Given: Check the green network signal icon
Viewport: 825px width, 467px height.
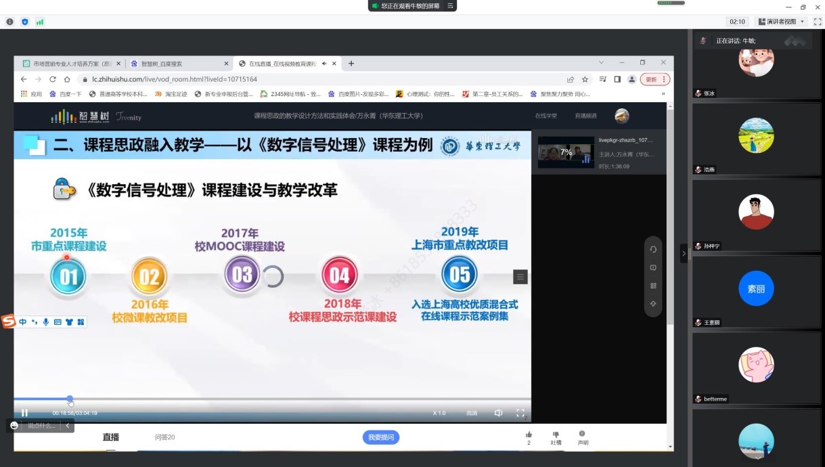Looking at the screenshot, I should click(40, 22).
